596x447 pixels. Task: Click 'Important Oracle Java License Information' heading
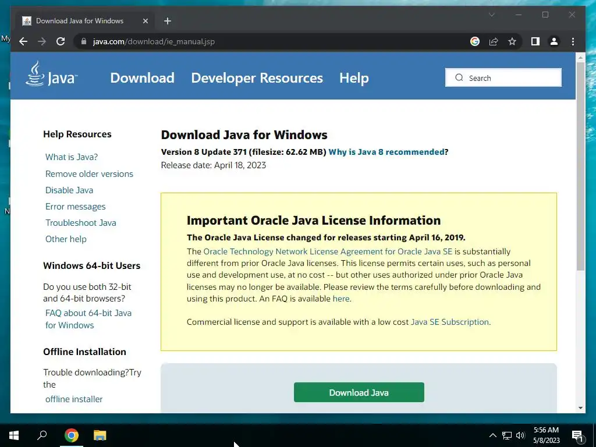tap(314, 221)
